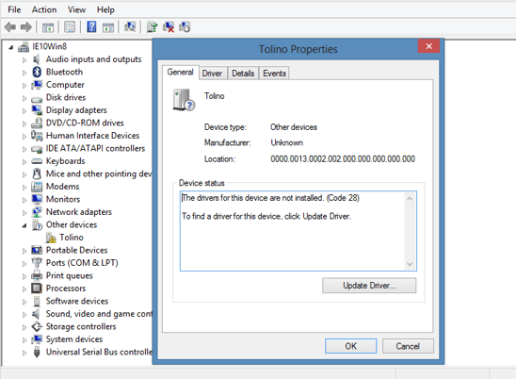Image resolution: width=516 pixels, height=379 pixels.
Task: Expand the Audio inputs and outputs node
Action: coord(24,60)
